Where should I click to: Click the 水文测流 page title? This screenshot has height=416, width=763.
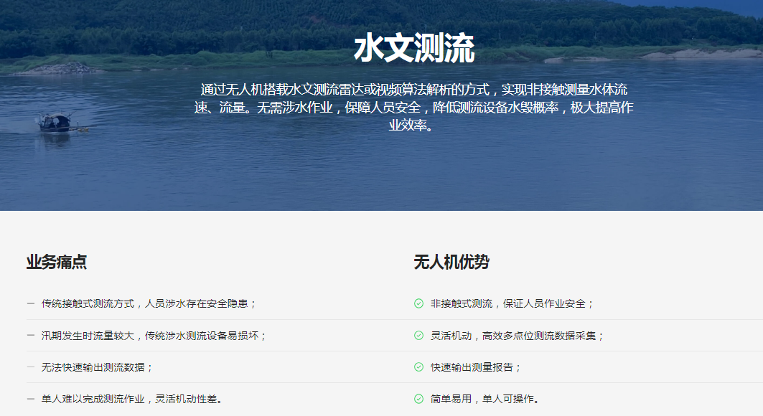[414, 49]
